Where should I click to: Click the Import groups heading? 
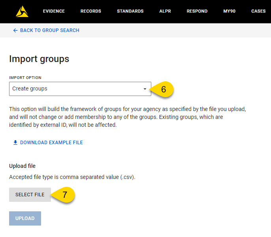(39, 59)
